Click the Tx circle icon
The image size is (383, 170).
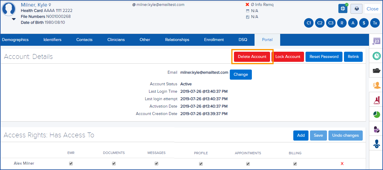click(x=375, y=23)
